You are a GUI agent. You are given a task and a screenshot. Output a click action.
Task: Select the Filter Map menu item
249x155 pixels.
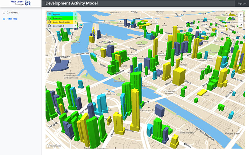[x=12, y=19]
